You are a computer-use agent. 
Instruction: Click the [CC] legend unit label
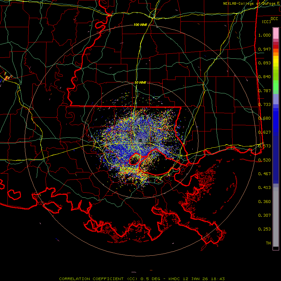(267, 22)
